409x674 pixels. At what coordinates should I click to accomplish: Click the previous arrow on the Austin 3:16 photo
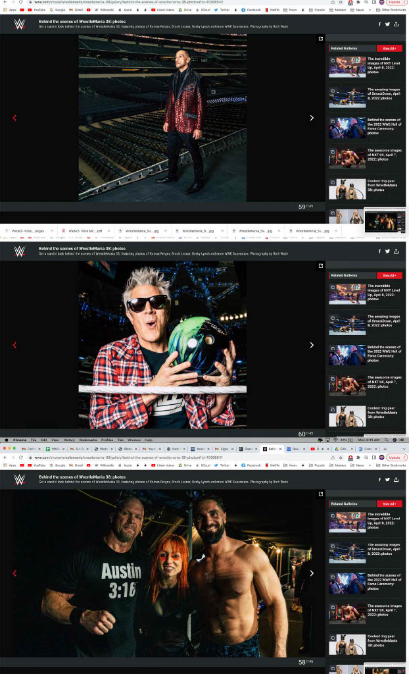click(14, 573)
